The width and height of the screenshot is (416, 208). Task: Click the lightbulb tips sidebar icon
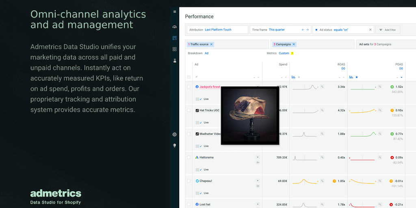click(175, 145)
